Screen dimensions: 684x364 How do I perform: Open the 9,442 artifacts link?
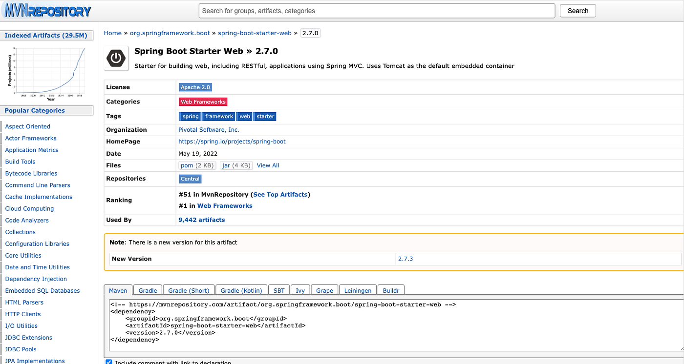(x=202, y=220)
